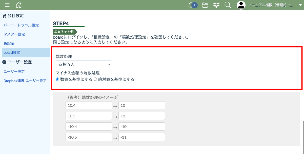This screenshot has height=154, width=304.
Task: Click the 10.4 example input field
Action: (x=89, y=105)
